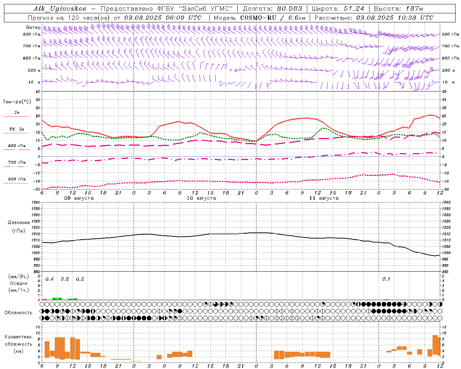Click the 700 гПа temperature legend label
The height and width of the screenshot is (369, 461).
coord(17,163)
